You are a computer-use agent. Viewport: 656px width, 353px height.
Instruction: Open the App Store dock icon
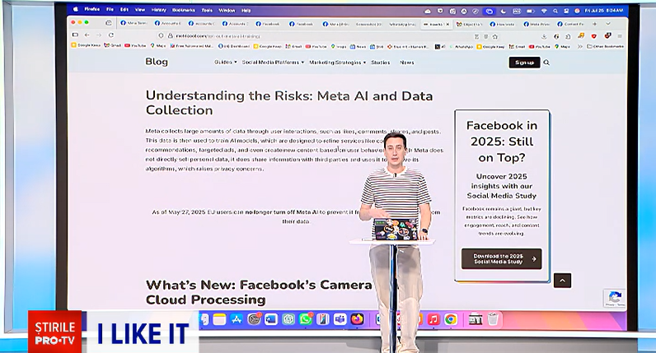[x=236, y=319]
